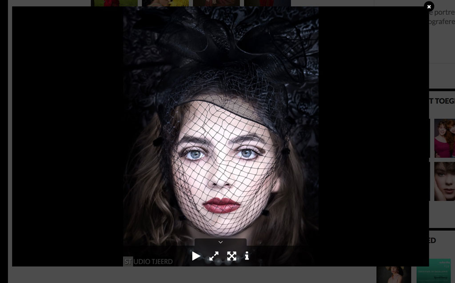Toggle fullscreen with the four-arrow icon
The image size is (455, 283).
(231, 256)
